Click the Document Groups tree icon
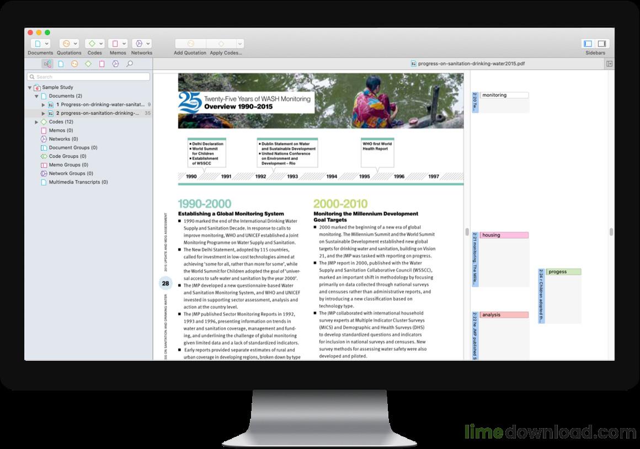Viewport: 640px width, 449px height. point(44,148)
